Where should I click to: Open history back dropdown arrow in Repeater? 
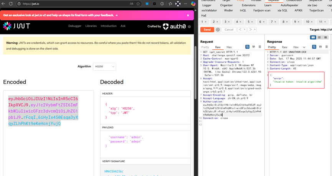tap(244, 29)
